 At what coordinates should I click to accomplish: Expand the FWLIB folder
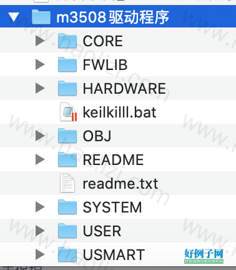tap(40, 64)
